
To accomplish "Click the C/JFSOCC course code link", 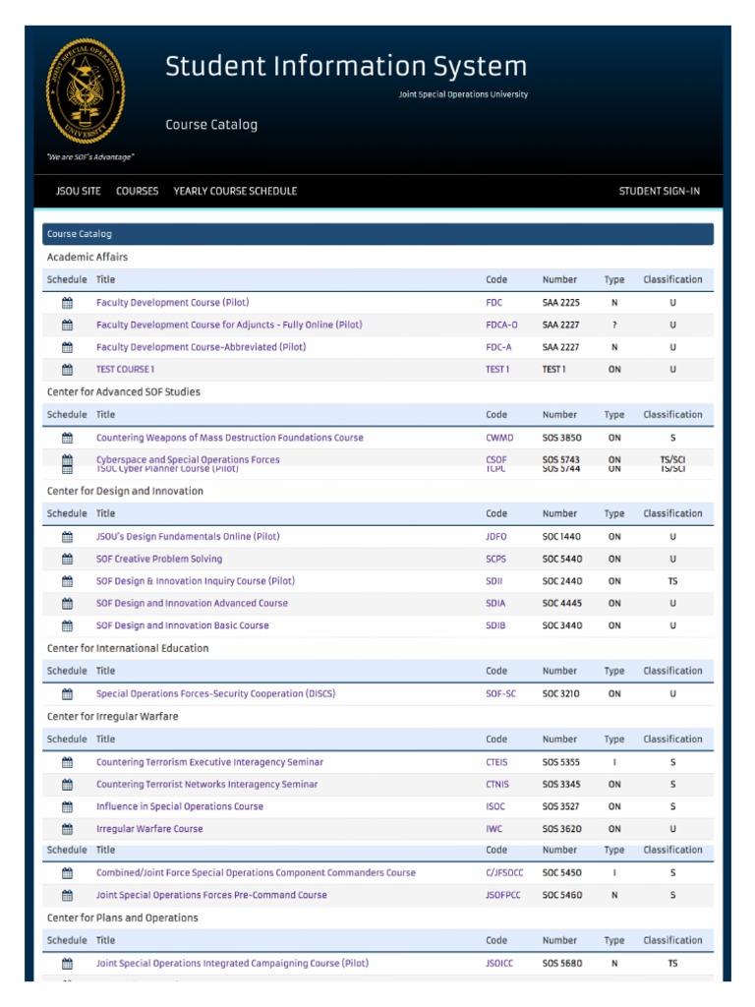I will (x=504, y=873).
